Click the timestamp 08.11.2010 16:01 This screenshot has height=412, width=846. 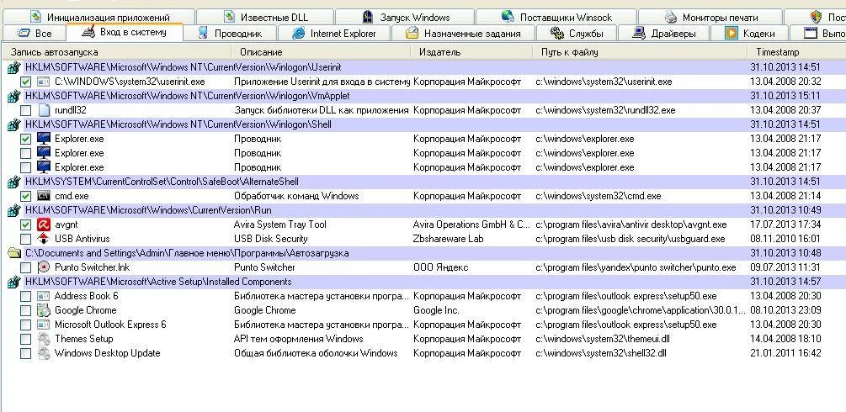click(785, 239)
